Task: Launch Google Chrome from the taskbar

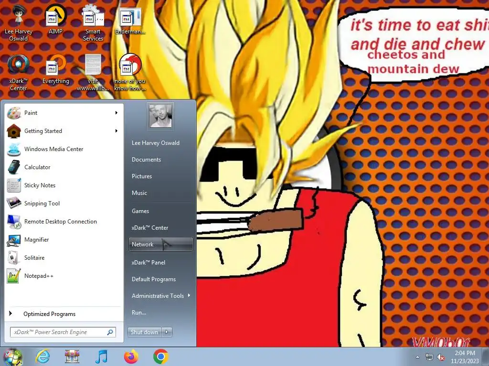Action: pos(160,356)
